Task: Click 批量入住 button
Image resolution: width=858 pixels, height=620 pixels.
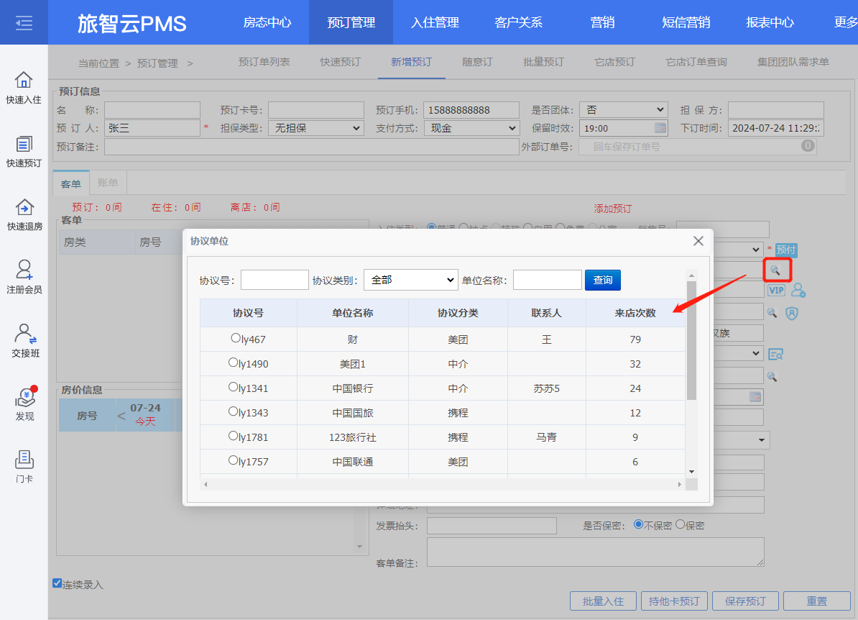Action: (603, 601)
